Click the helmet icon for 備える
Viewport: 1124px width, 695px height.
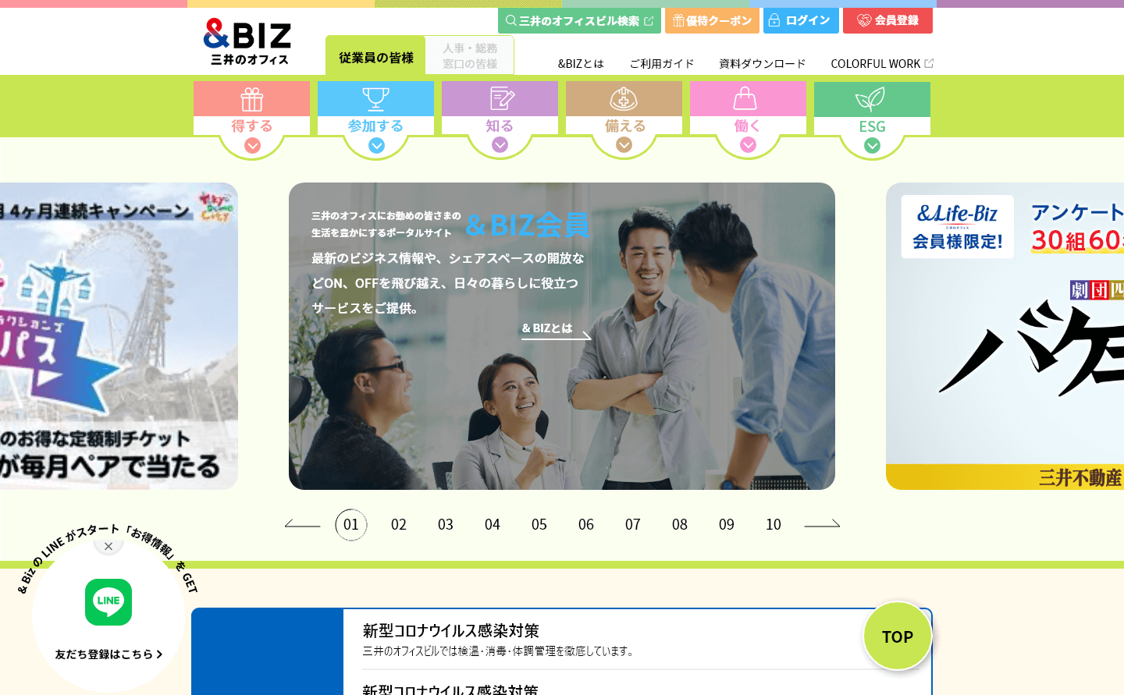pos(624,99)
